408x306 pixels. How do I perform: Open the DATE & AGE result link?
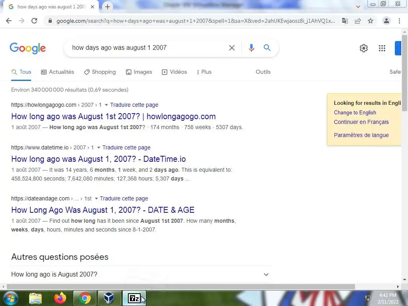point(103,210)
